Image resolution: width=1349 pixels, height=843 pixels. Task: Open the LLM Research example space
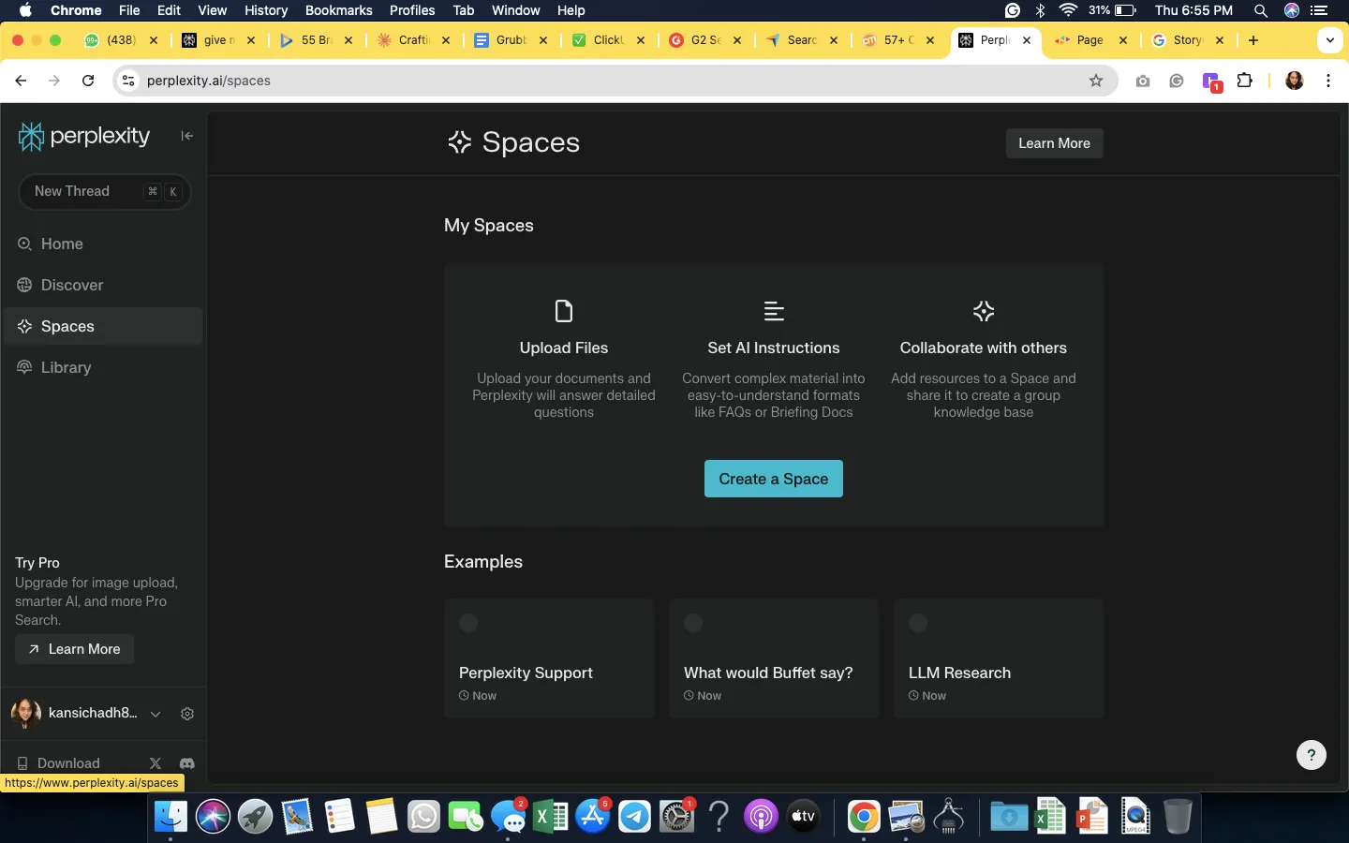point(999,658)
